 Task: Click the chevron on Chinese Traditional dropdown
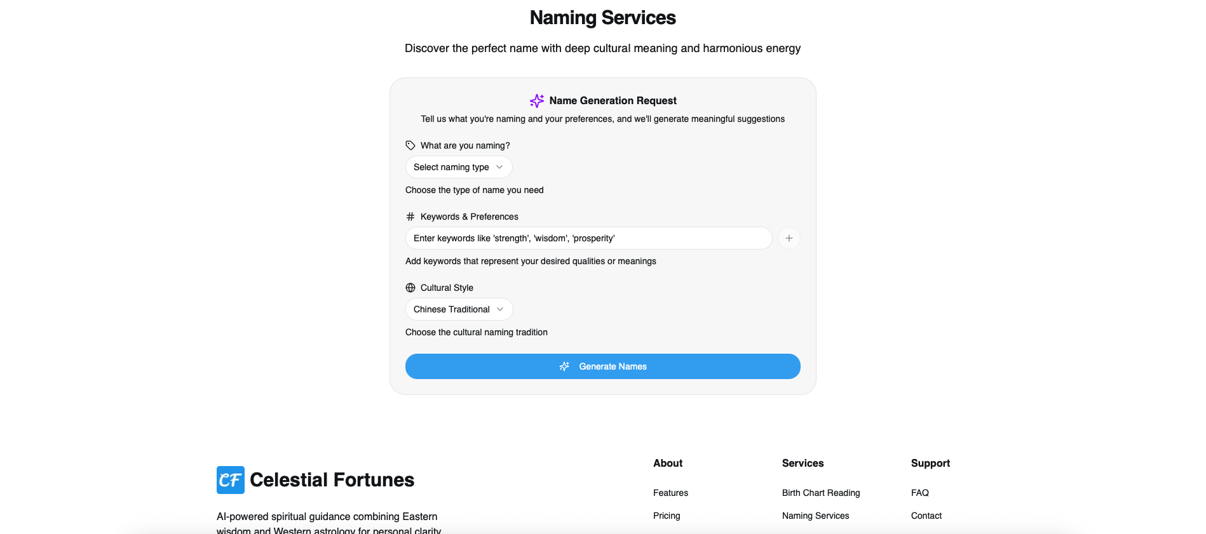(500, 309)
